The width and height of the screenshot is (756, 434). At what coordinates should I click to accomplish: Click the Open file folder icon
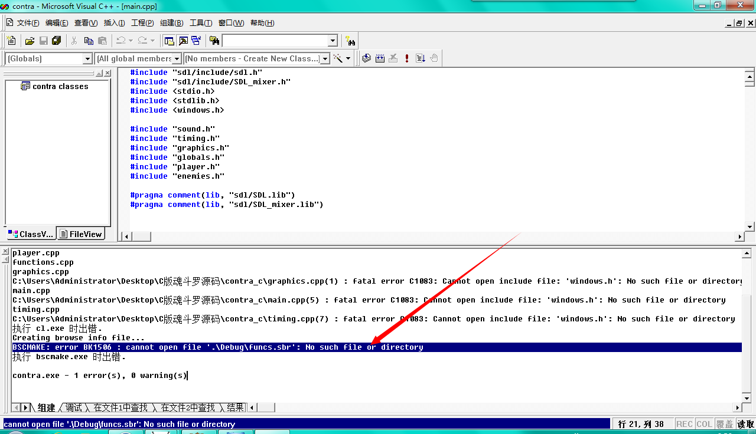(30, 41)
